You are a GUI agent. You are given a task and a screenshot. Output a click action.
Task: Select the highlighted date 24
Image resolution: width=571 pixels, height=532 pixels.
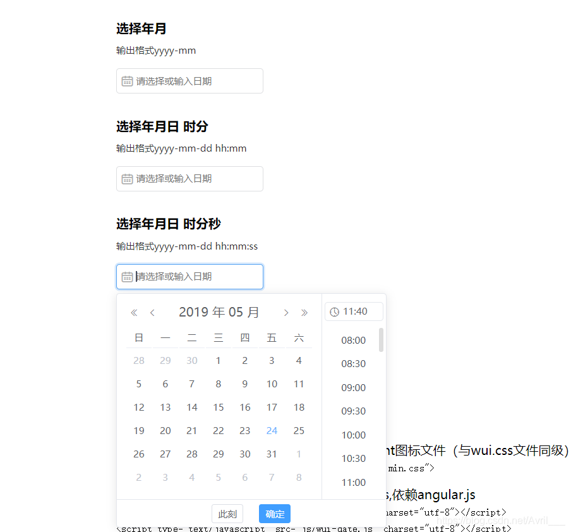point(272,430)
